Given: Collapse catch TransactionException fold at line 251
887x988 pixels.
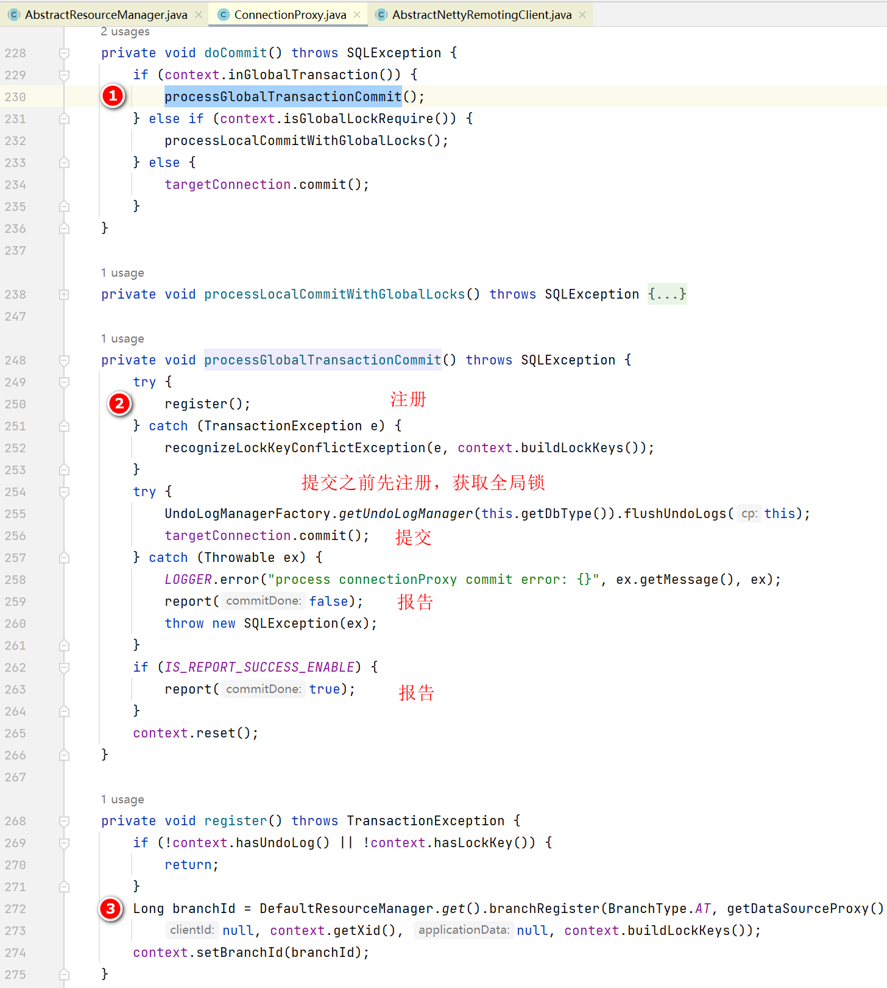Looking at the screenshot, I should [64, 426].
